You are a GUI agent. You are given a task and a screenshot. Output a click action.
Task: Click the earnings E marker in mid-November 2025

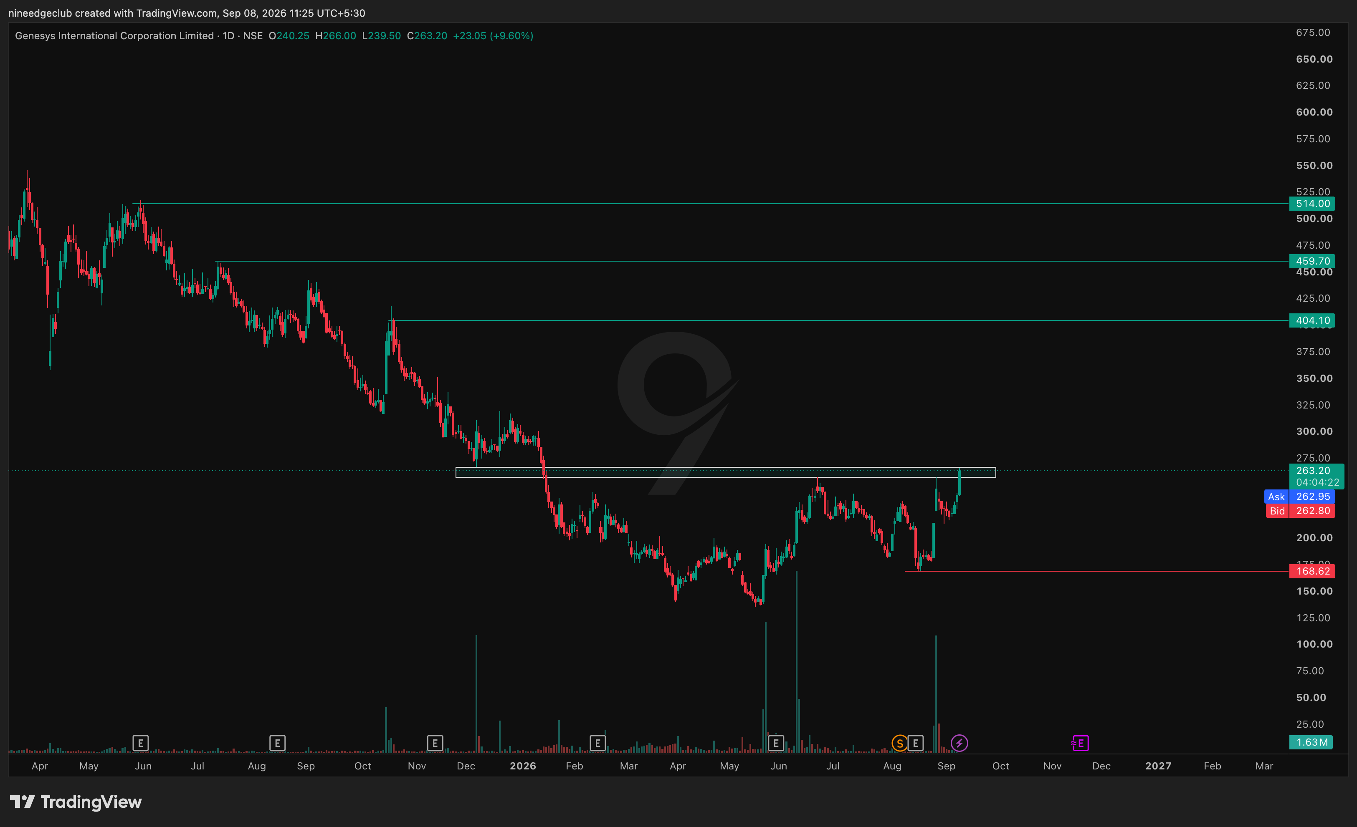435,744
